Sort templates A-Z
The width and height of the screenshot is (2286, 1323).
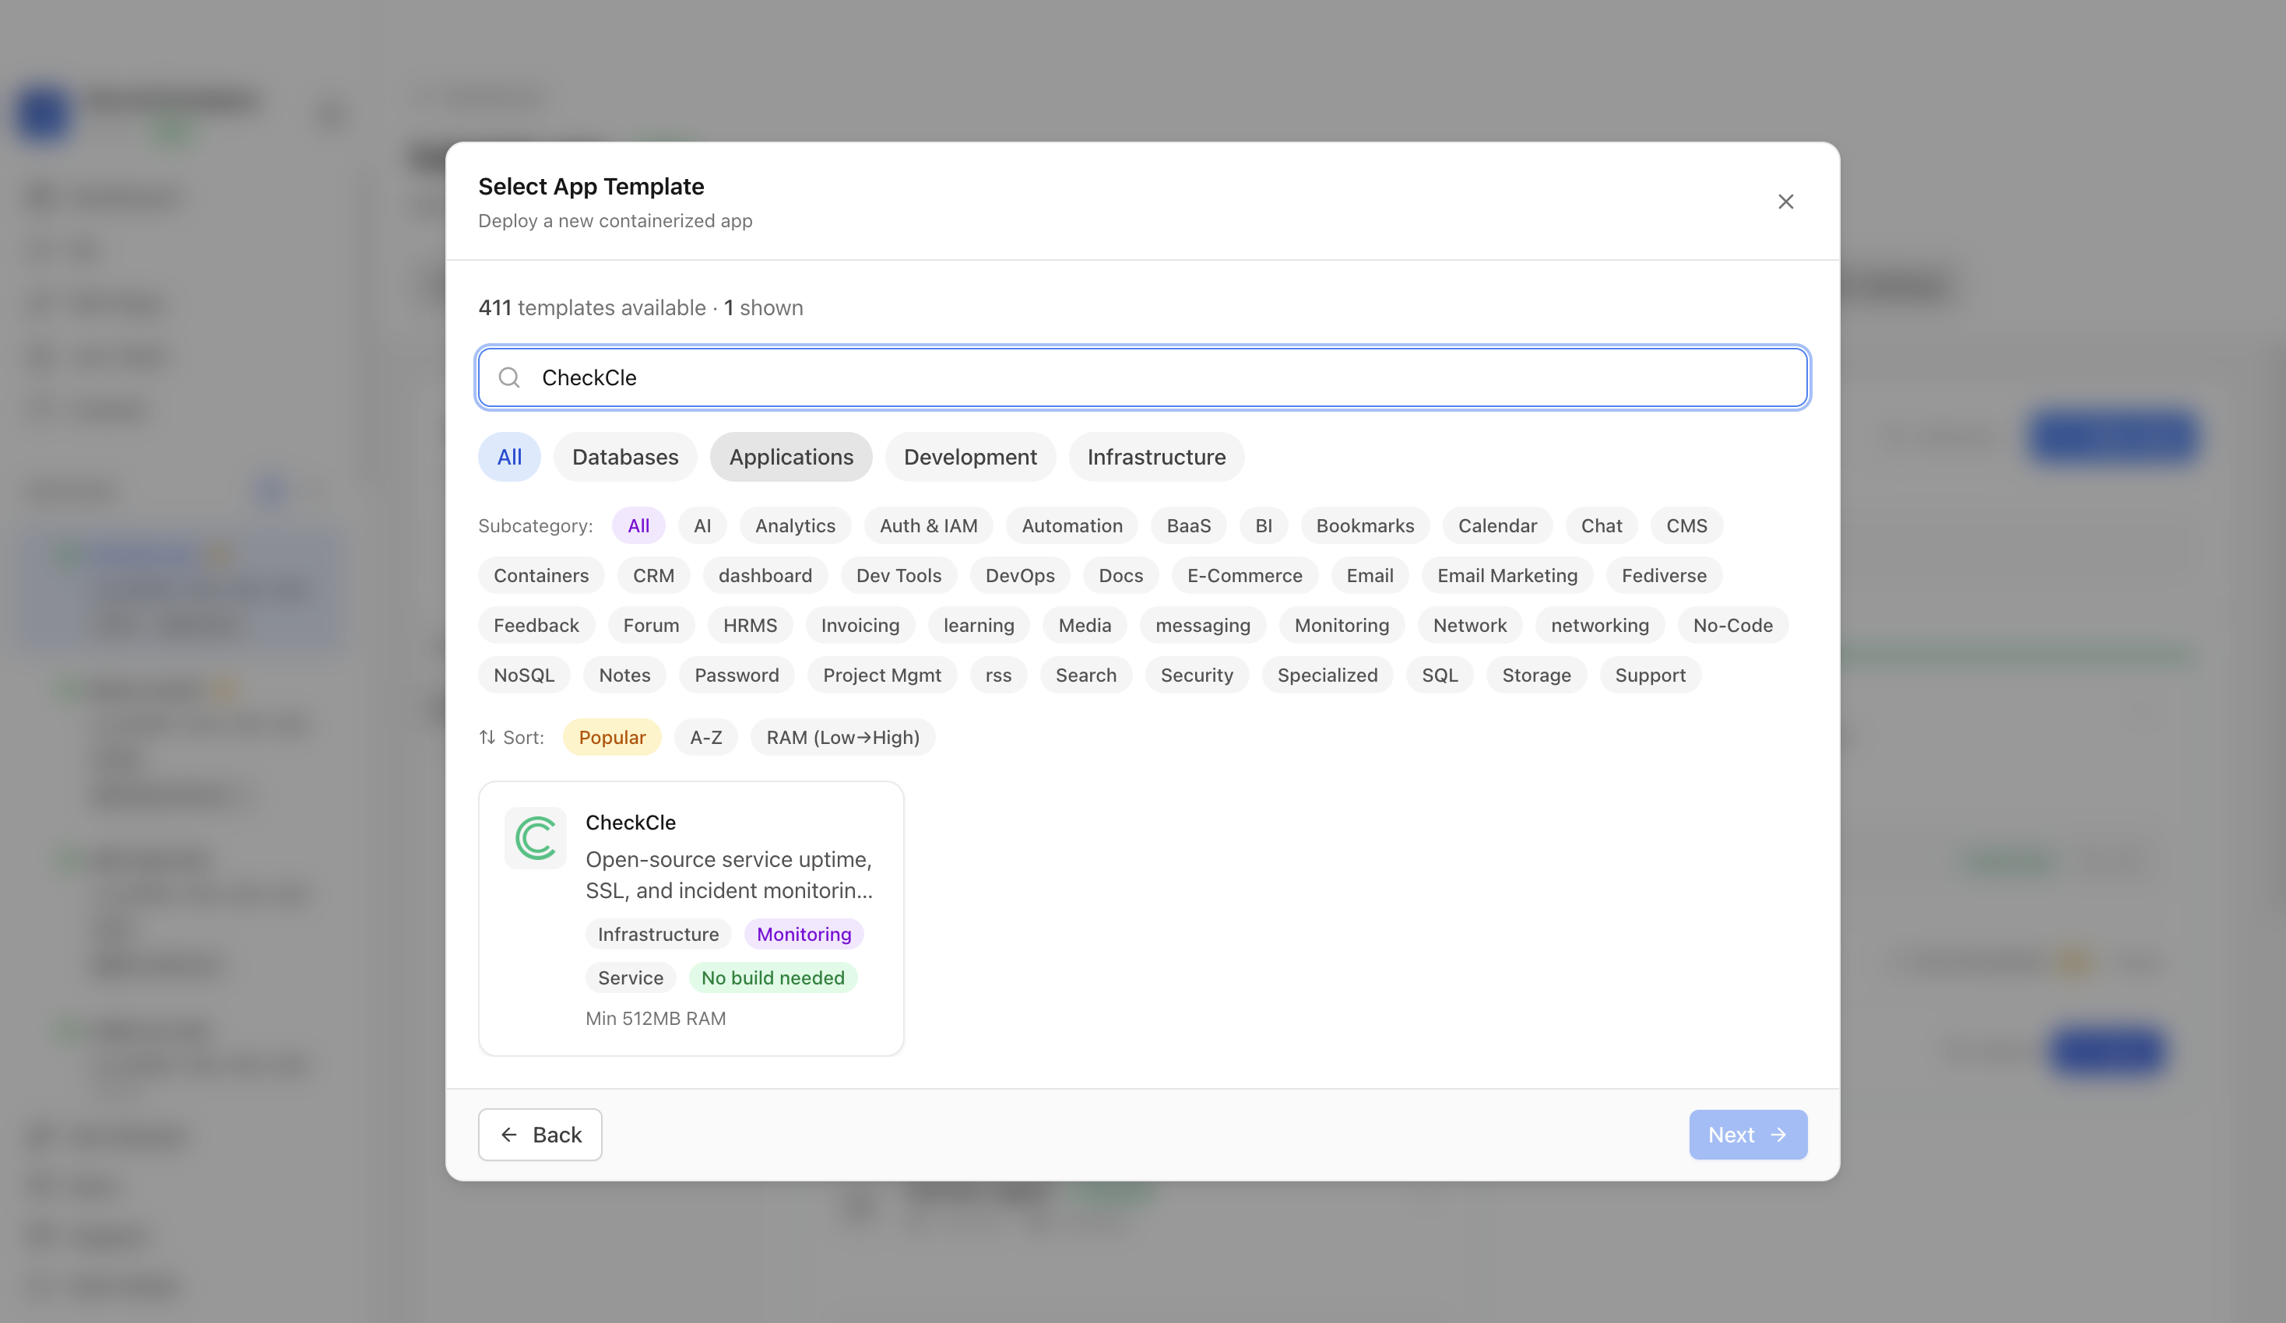pos(705,737)
